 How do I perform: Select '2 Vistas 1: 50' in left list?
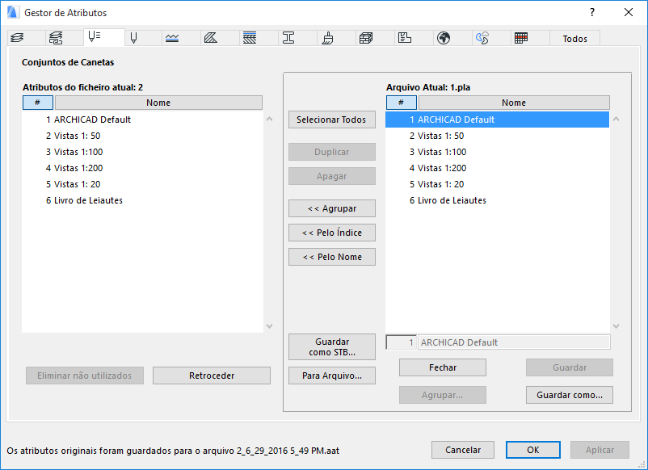(142, 136)
